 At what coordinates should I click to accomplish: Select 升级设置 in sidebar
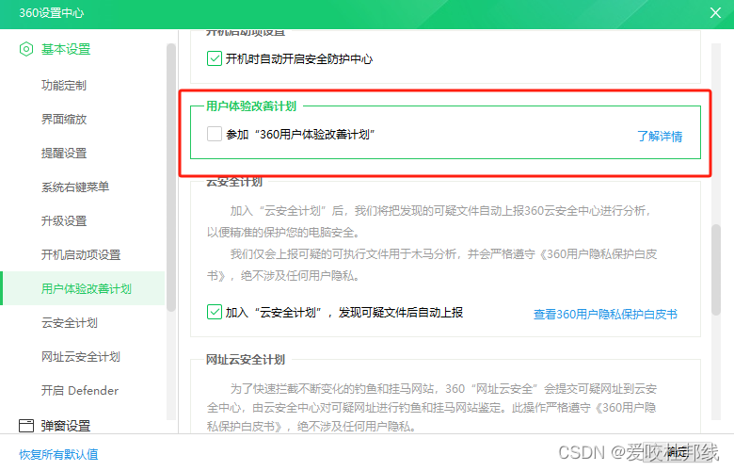[x=64, y=220]
